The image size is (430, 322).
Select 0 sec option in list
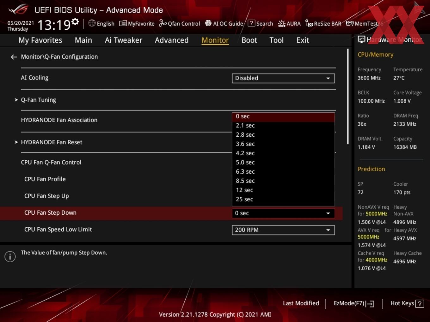coord(283,117)
